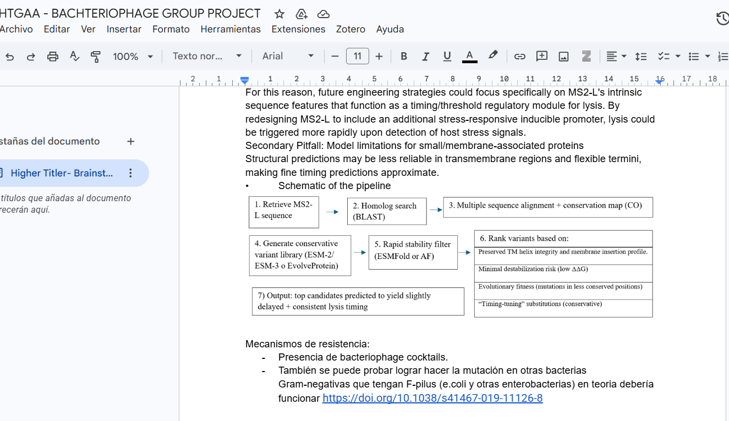The image size is (729, 421).
Task: Open the doi.org article link
Action: tap(432, 398)
